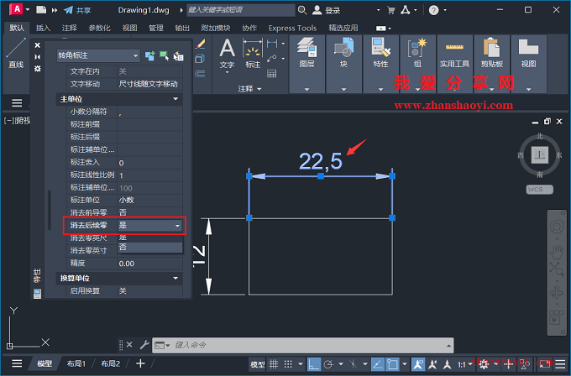Viewport: 571px width, 376px height.
Task: Open the WCS coordinate system dropdown
Action: pos(539,190)
